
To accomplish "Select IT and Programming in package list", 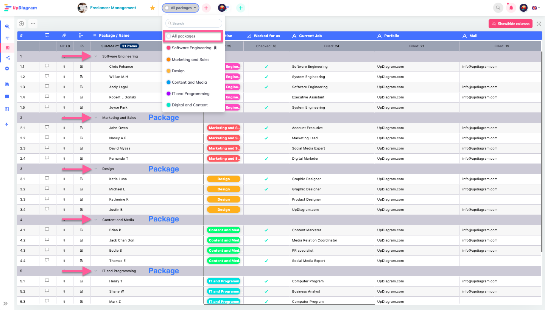I will point(193,93).
